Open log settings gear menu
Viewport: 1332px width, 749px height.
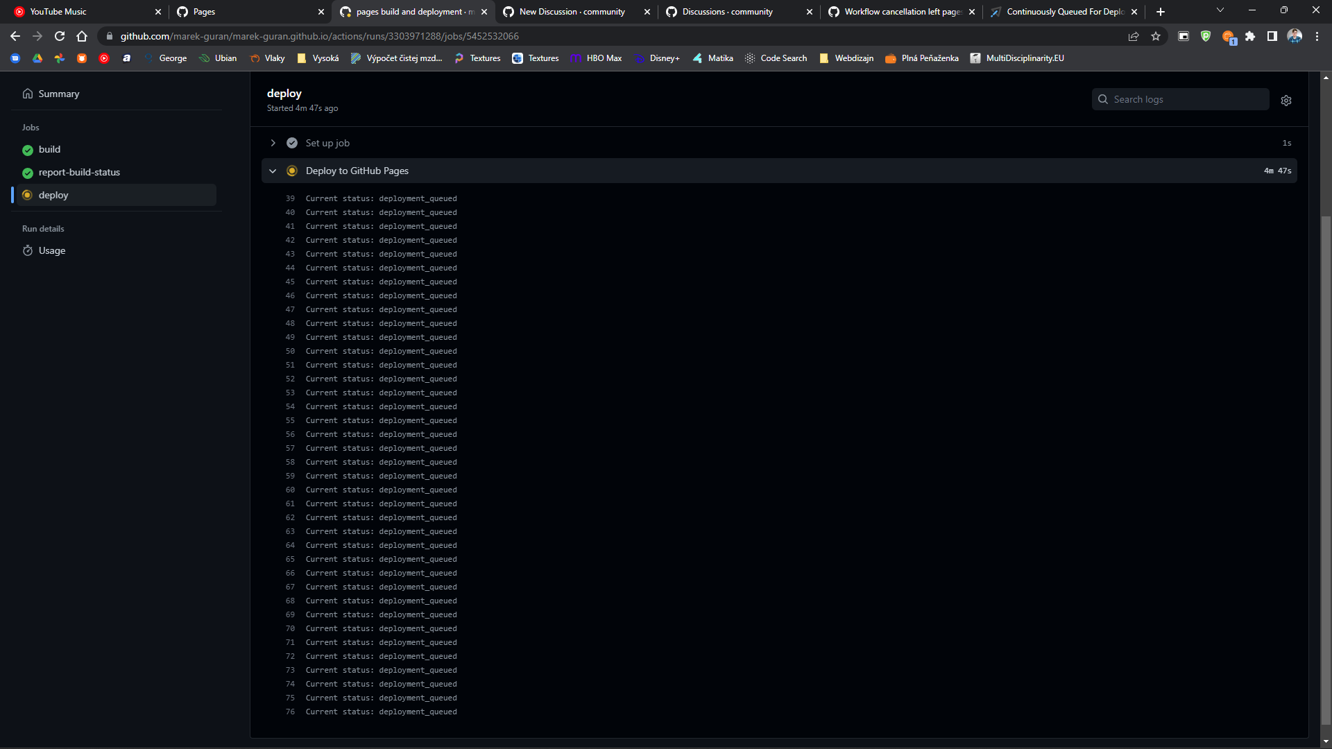coord(1286,101)
